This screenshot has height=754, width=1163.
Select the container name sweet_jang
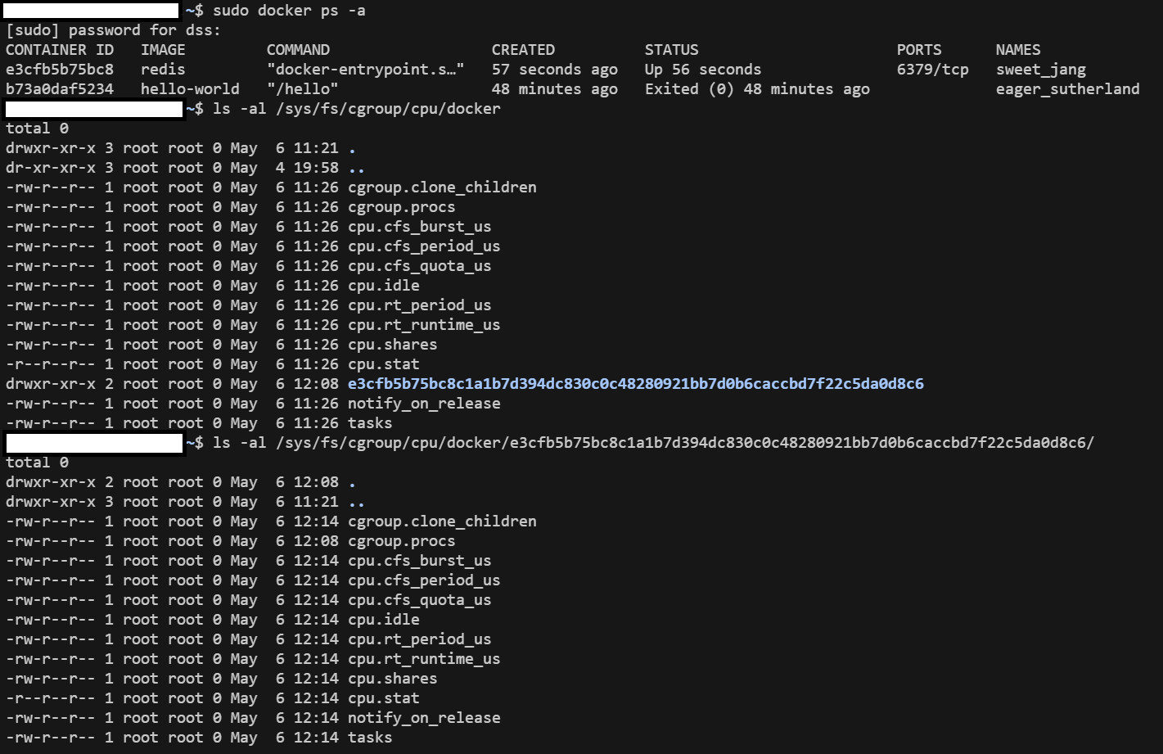pos(1041,70)
